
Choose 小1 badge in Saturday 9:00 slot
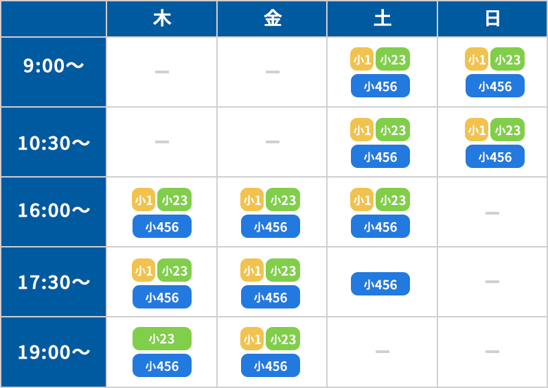362,60
